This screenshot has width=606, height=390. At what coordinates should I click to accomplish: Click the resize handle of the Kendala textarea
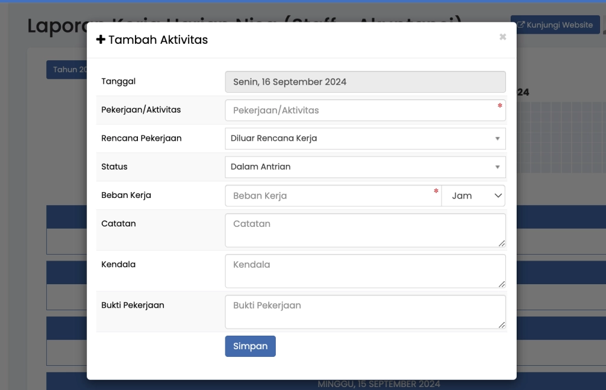pyautogui.click(x=502, y=285)
